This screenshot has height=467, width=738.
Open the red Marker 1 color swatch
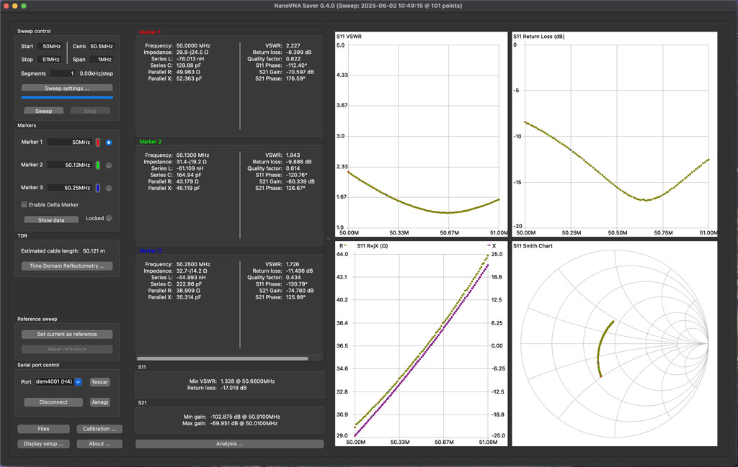[98, 142]
